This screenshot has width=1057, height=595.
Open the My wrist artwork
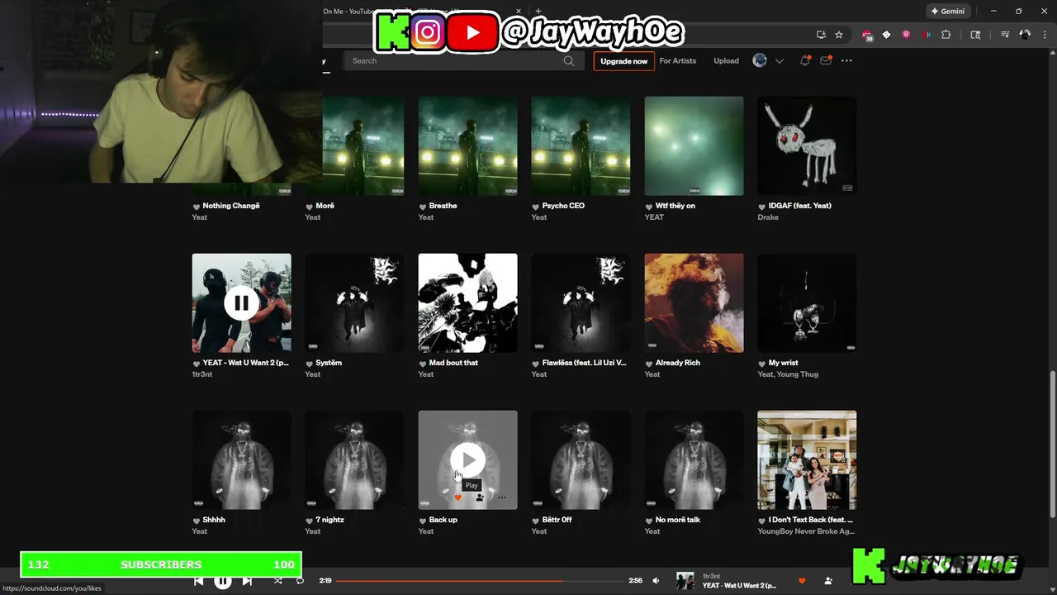click(807, 303)
